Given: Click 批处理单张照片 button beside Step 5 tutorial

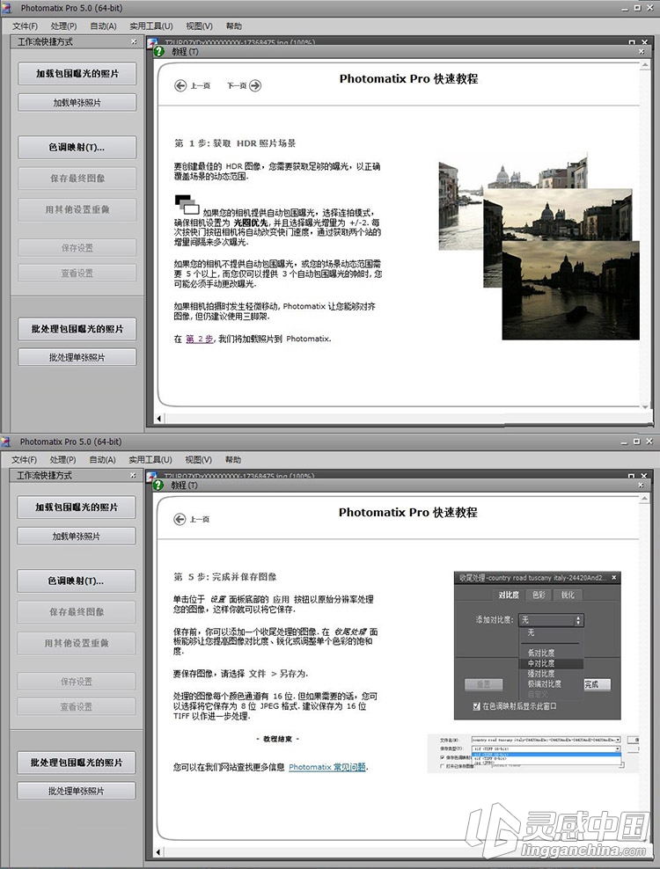Looking at the screenshot, I should click(77, 791).
